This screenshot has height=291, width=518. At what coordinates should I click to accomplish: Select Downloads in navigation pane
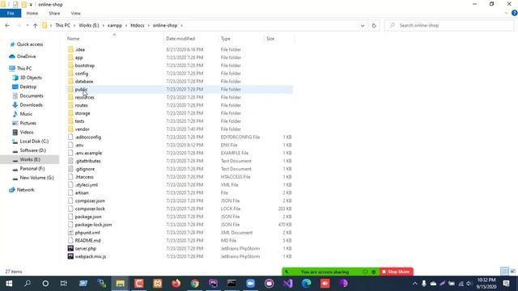pos(31,105)
